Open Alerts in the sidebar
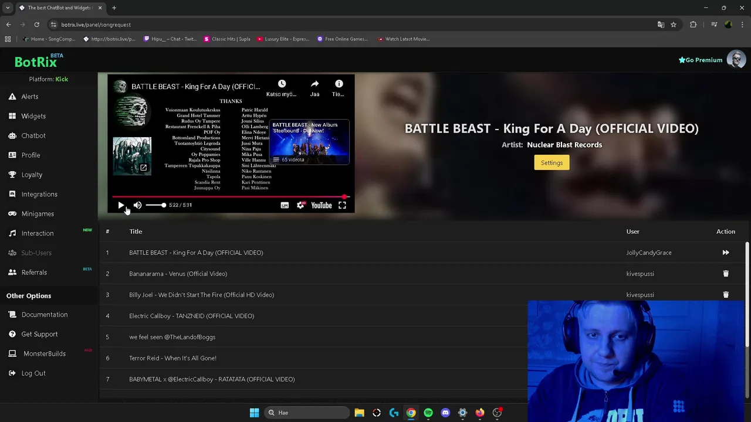Viewport: 751px width, 422px height. pos(30,97)
